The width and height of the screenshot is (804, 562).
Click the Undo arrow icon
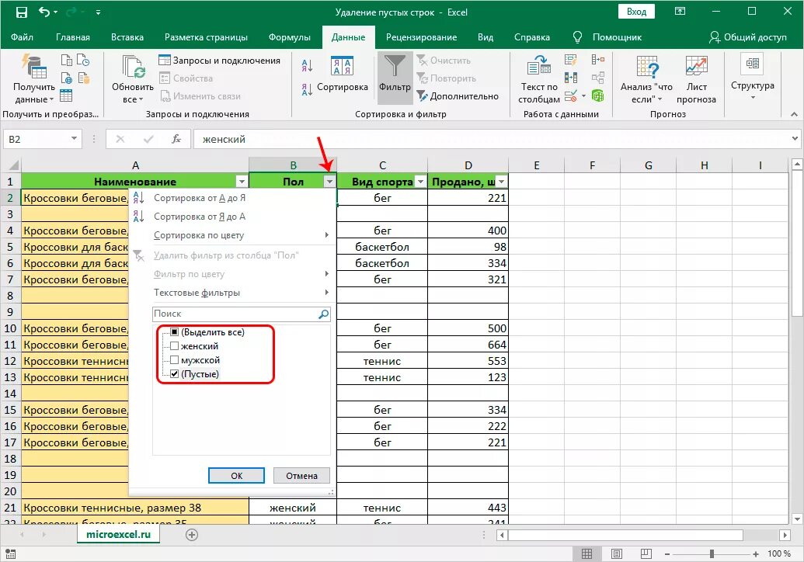coord(44,12)
